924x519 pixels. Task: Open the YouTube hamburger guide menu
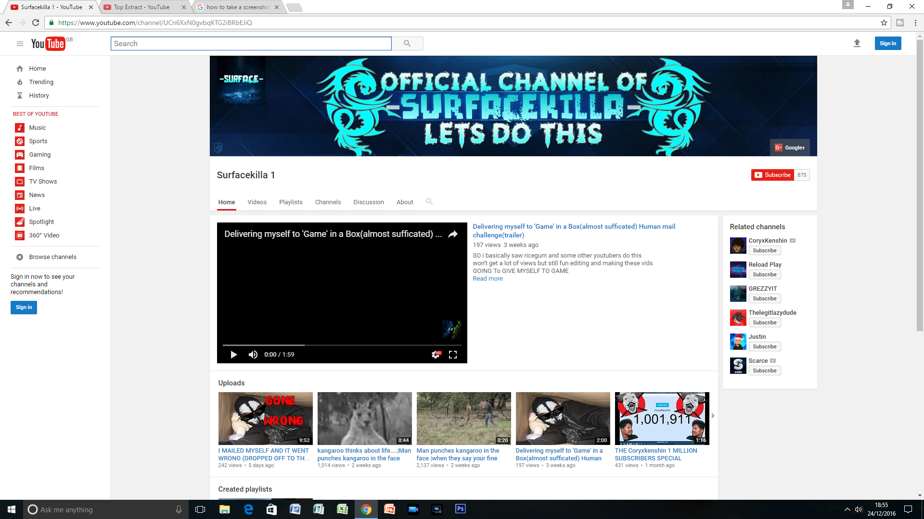click(20, 44)
